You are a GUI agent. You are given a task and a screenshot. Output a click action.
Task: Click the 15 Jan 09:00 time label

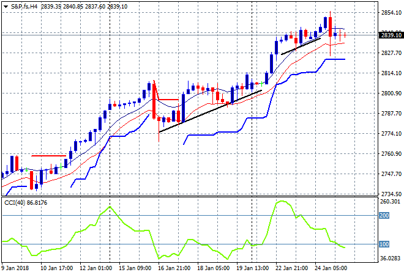coord(135,268)
